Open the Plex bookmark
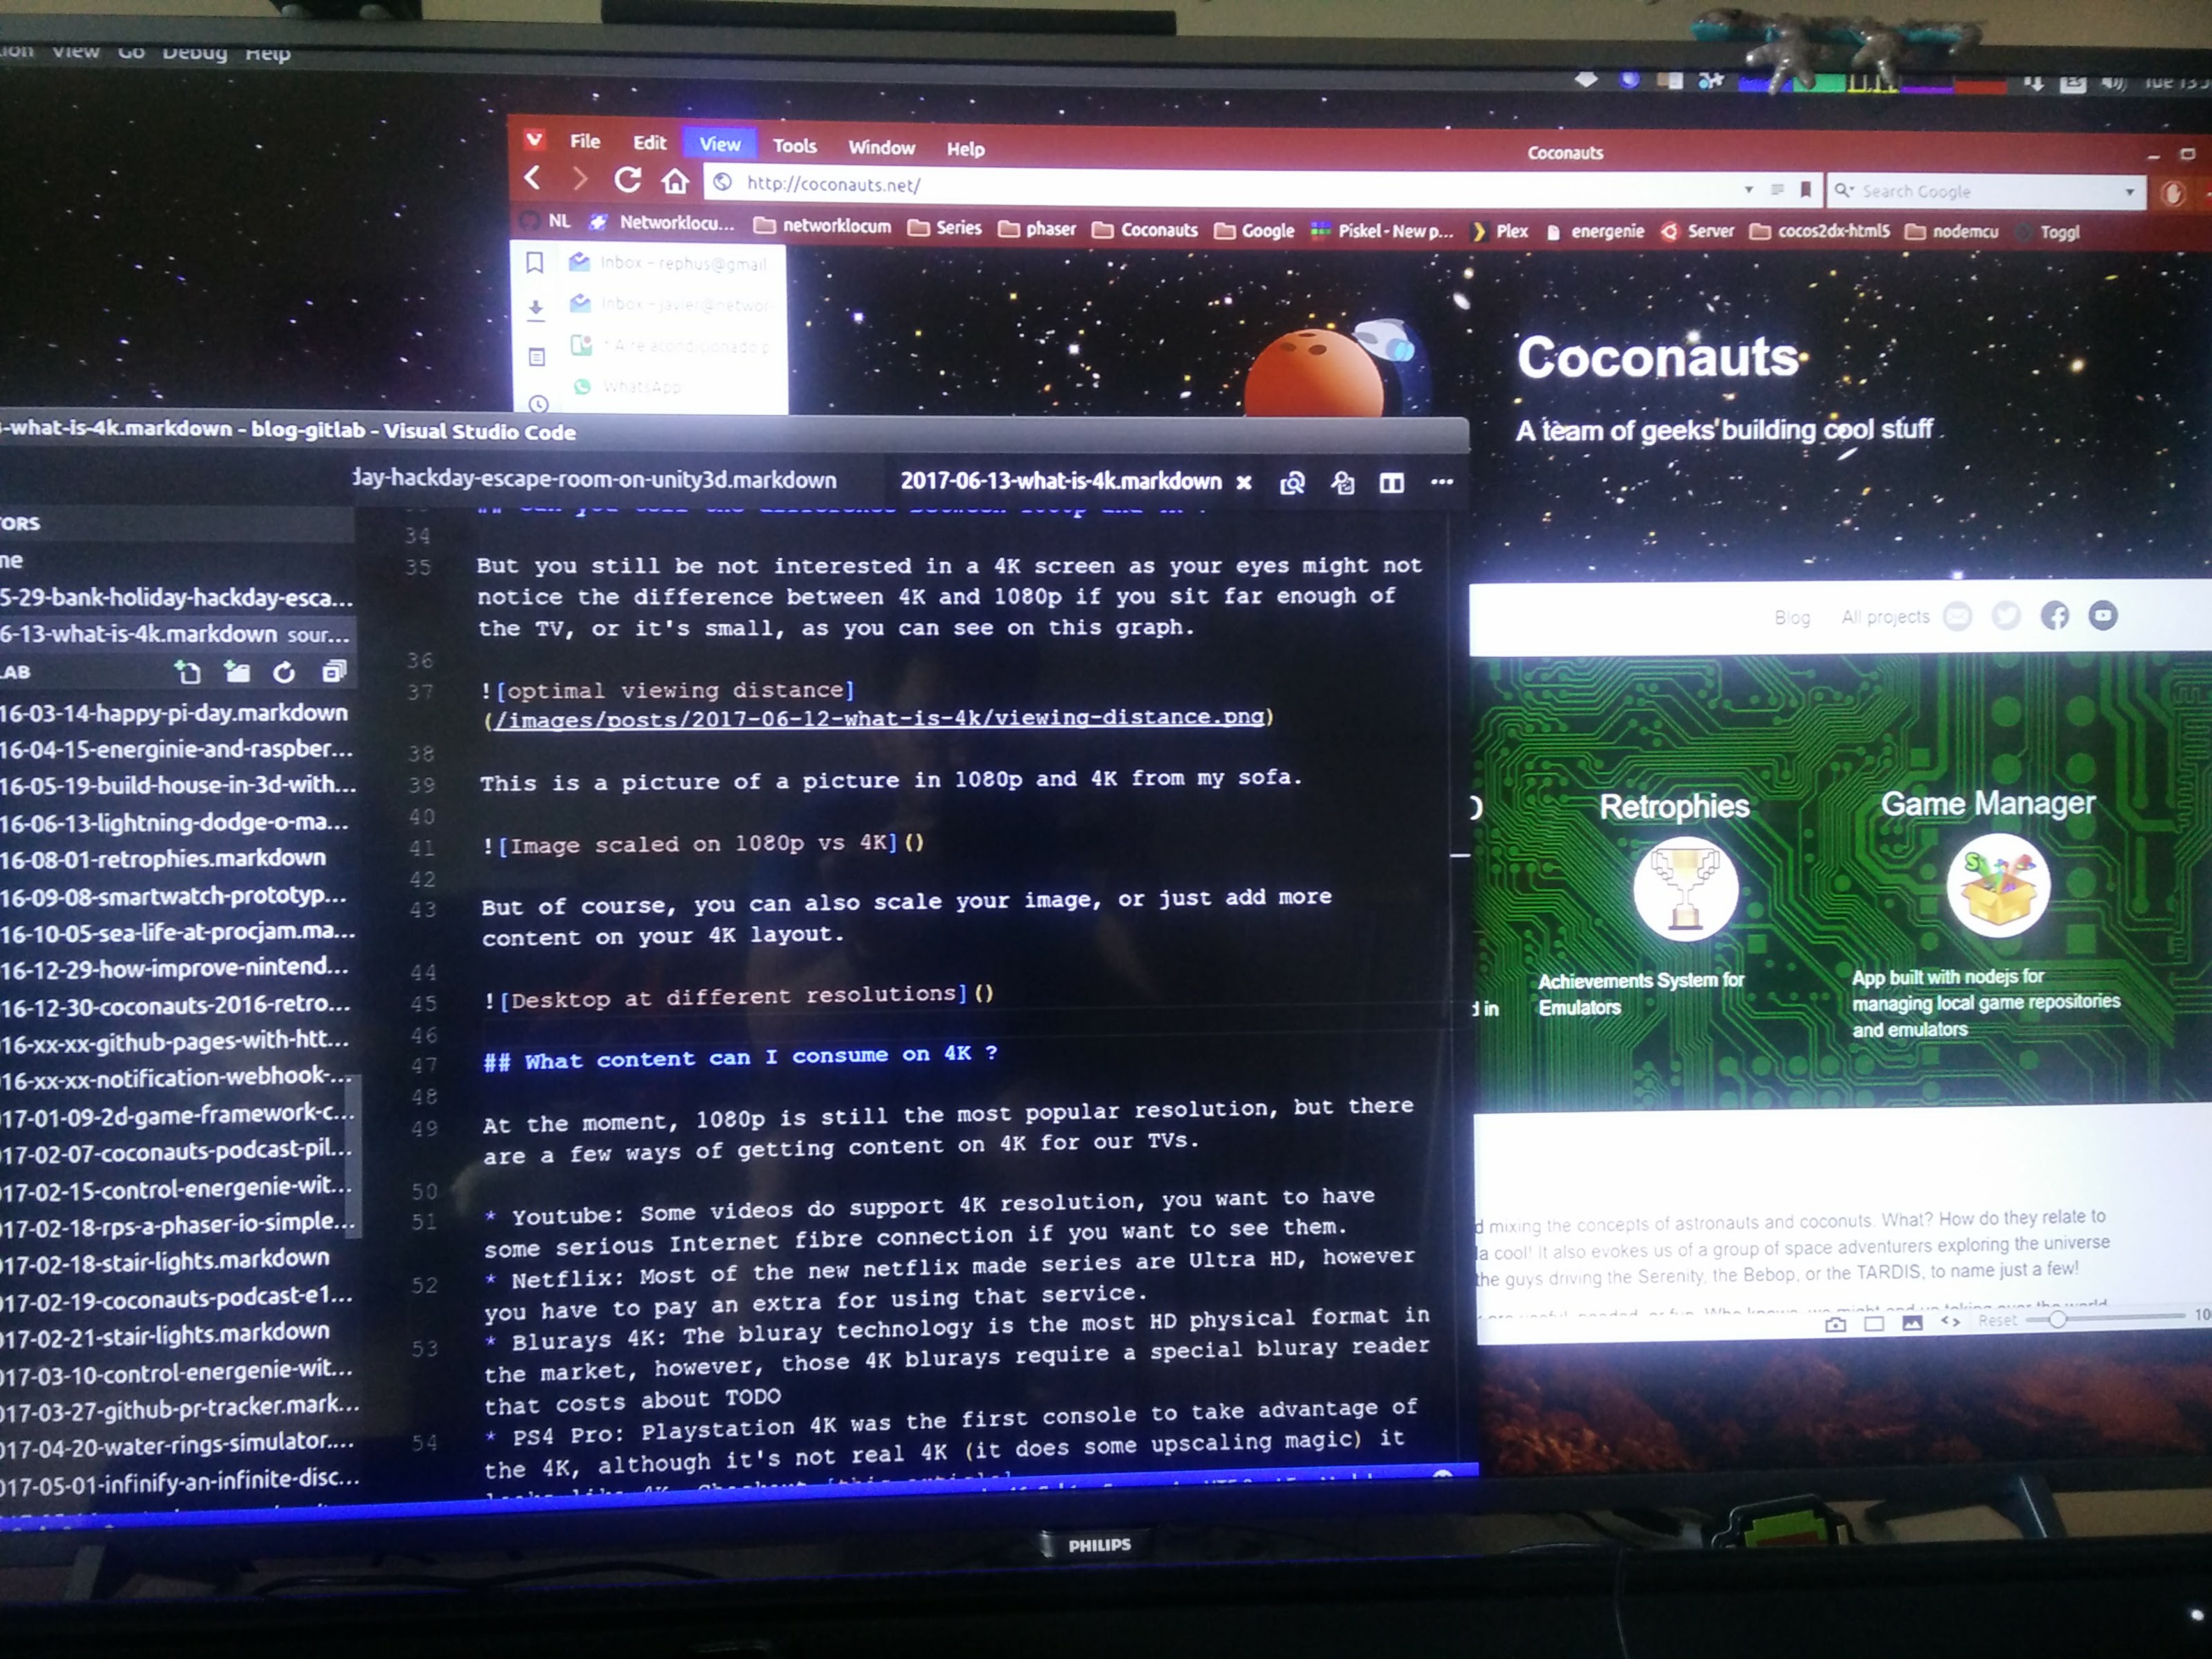Screen dimensions: 2212x1659 click(x=1500, y=231)
